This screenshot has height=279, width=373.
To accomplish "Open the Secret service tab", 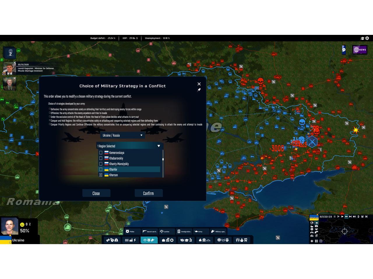I will [149, 232].
